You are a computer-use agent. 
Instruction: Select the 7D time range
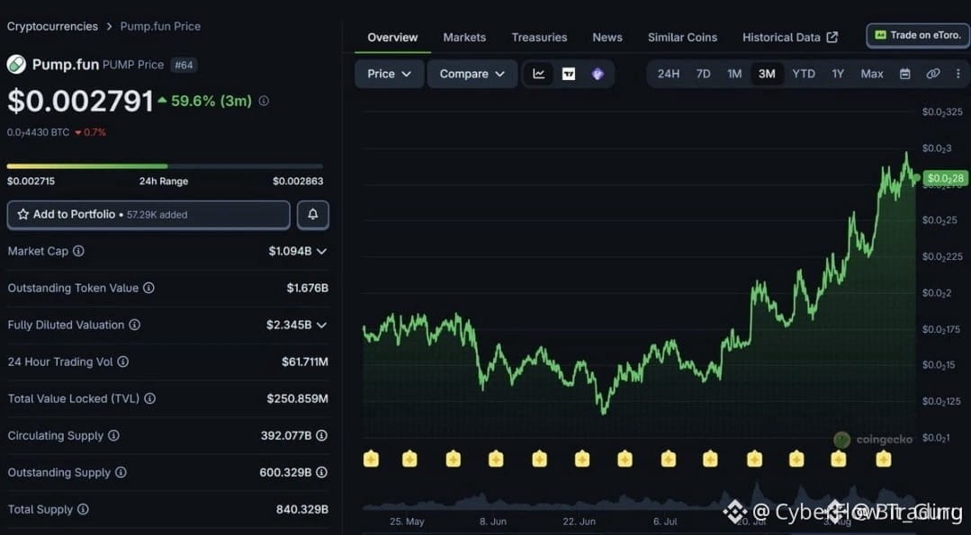[703, 75]
